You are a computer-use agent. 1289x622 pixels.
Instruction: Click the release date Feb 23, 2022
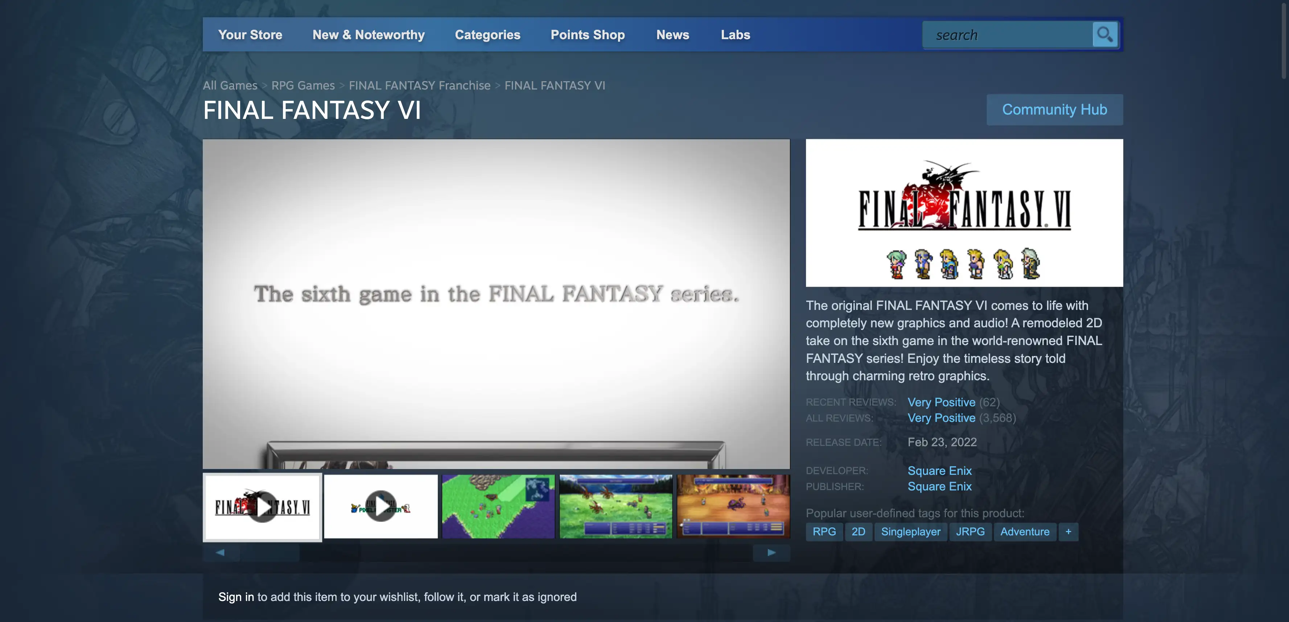pyautogui.click(x=942, y=442)
